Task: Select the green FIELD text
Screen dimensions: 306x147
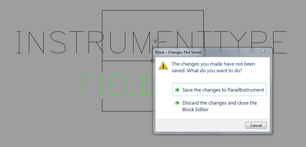Action: (117, 85)
